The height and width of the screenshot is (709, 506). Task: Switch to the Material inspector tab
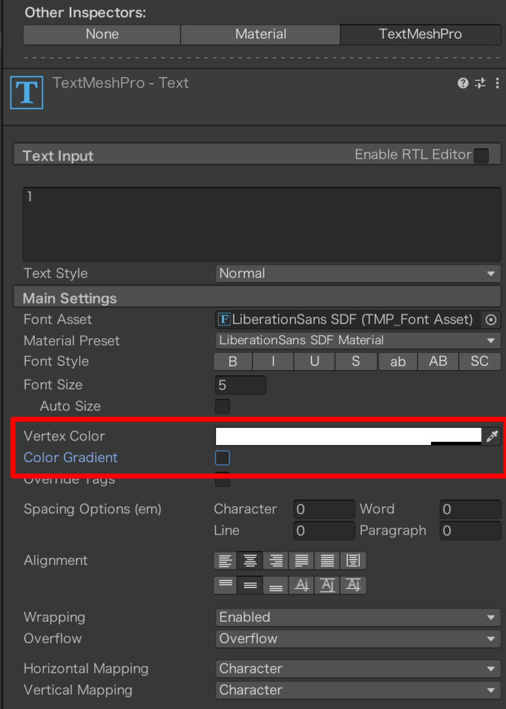tap(260, 34)
